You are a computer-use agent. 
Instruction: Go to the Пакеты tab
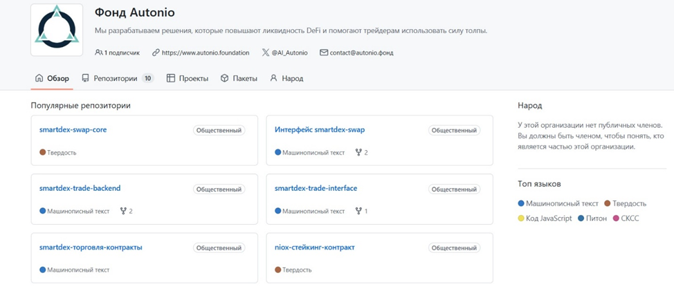(239, 79)
